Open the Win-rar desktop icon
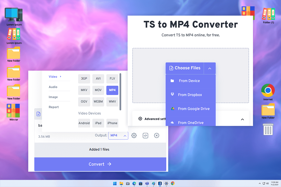The width and height of the screenshot is (281, 187). tap(14, 112)
